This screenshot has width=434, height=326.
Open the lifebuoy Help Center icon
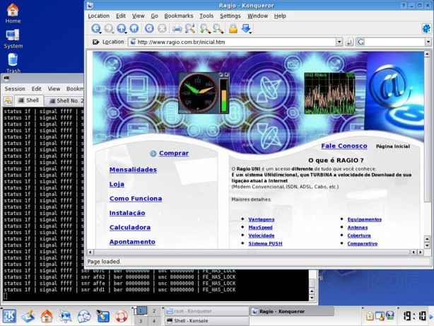click(121, 316)
